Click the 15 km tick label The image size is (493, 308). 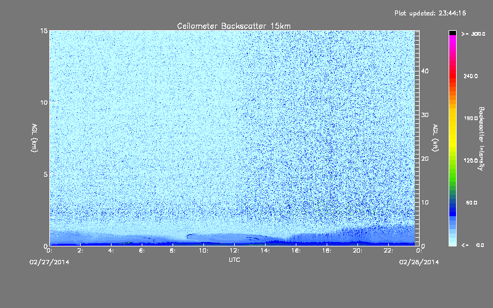point(44,31)
